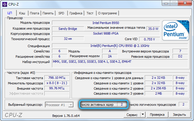194x121 pixels.
Task: Click the 35.0 W heat value
Action: point(153,29)
